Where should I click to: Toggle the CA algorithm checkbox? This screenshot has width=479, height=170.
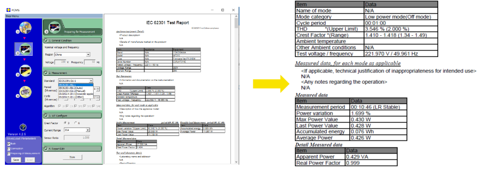67,106
